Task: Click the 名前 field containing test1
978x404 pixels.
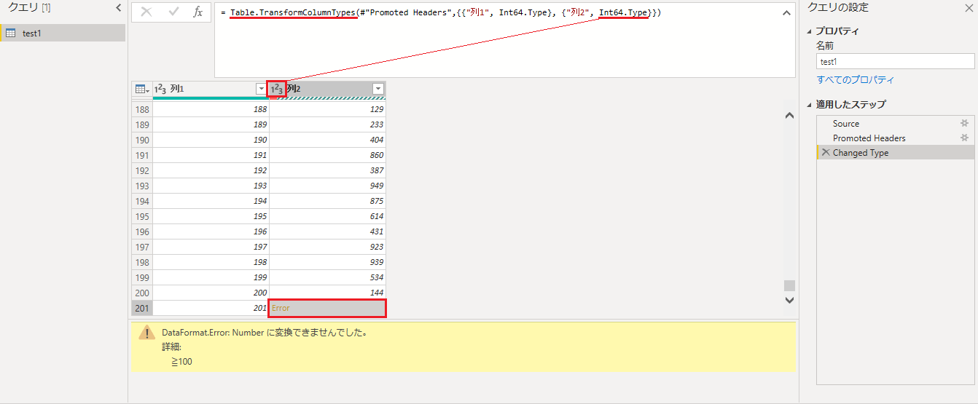Action: click(x=895, y=62)
